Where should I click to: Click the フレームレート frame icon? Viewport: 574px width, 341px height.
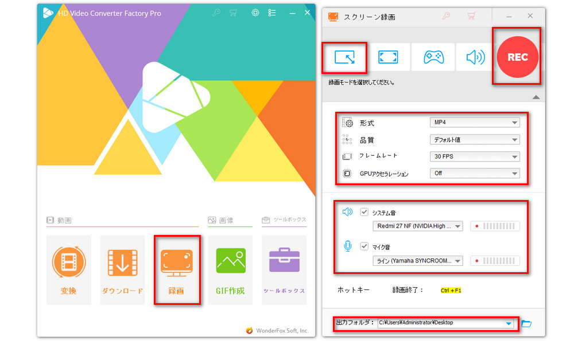(x=347, y=156)
